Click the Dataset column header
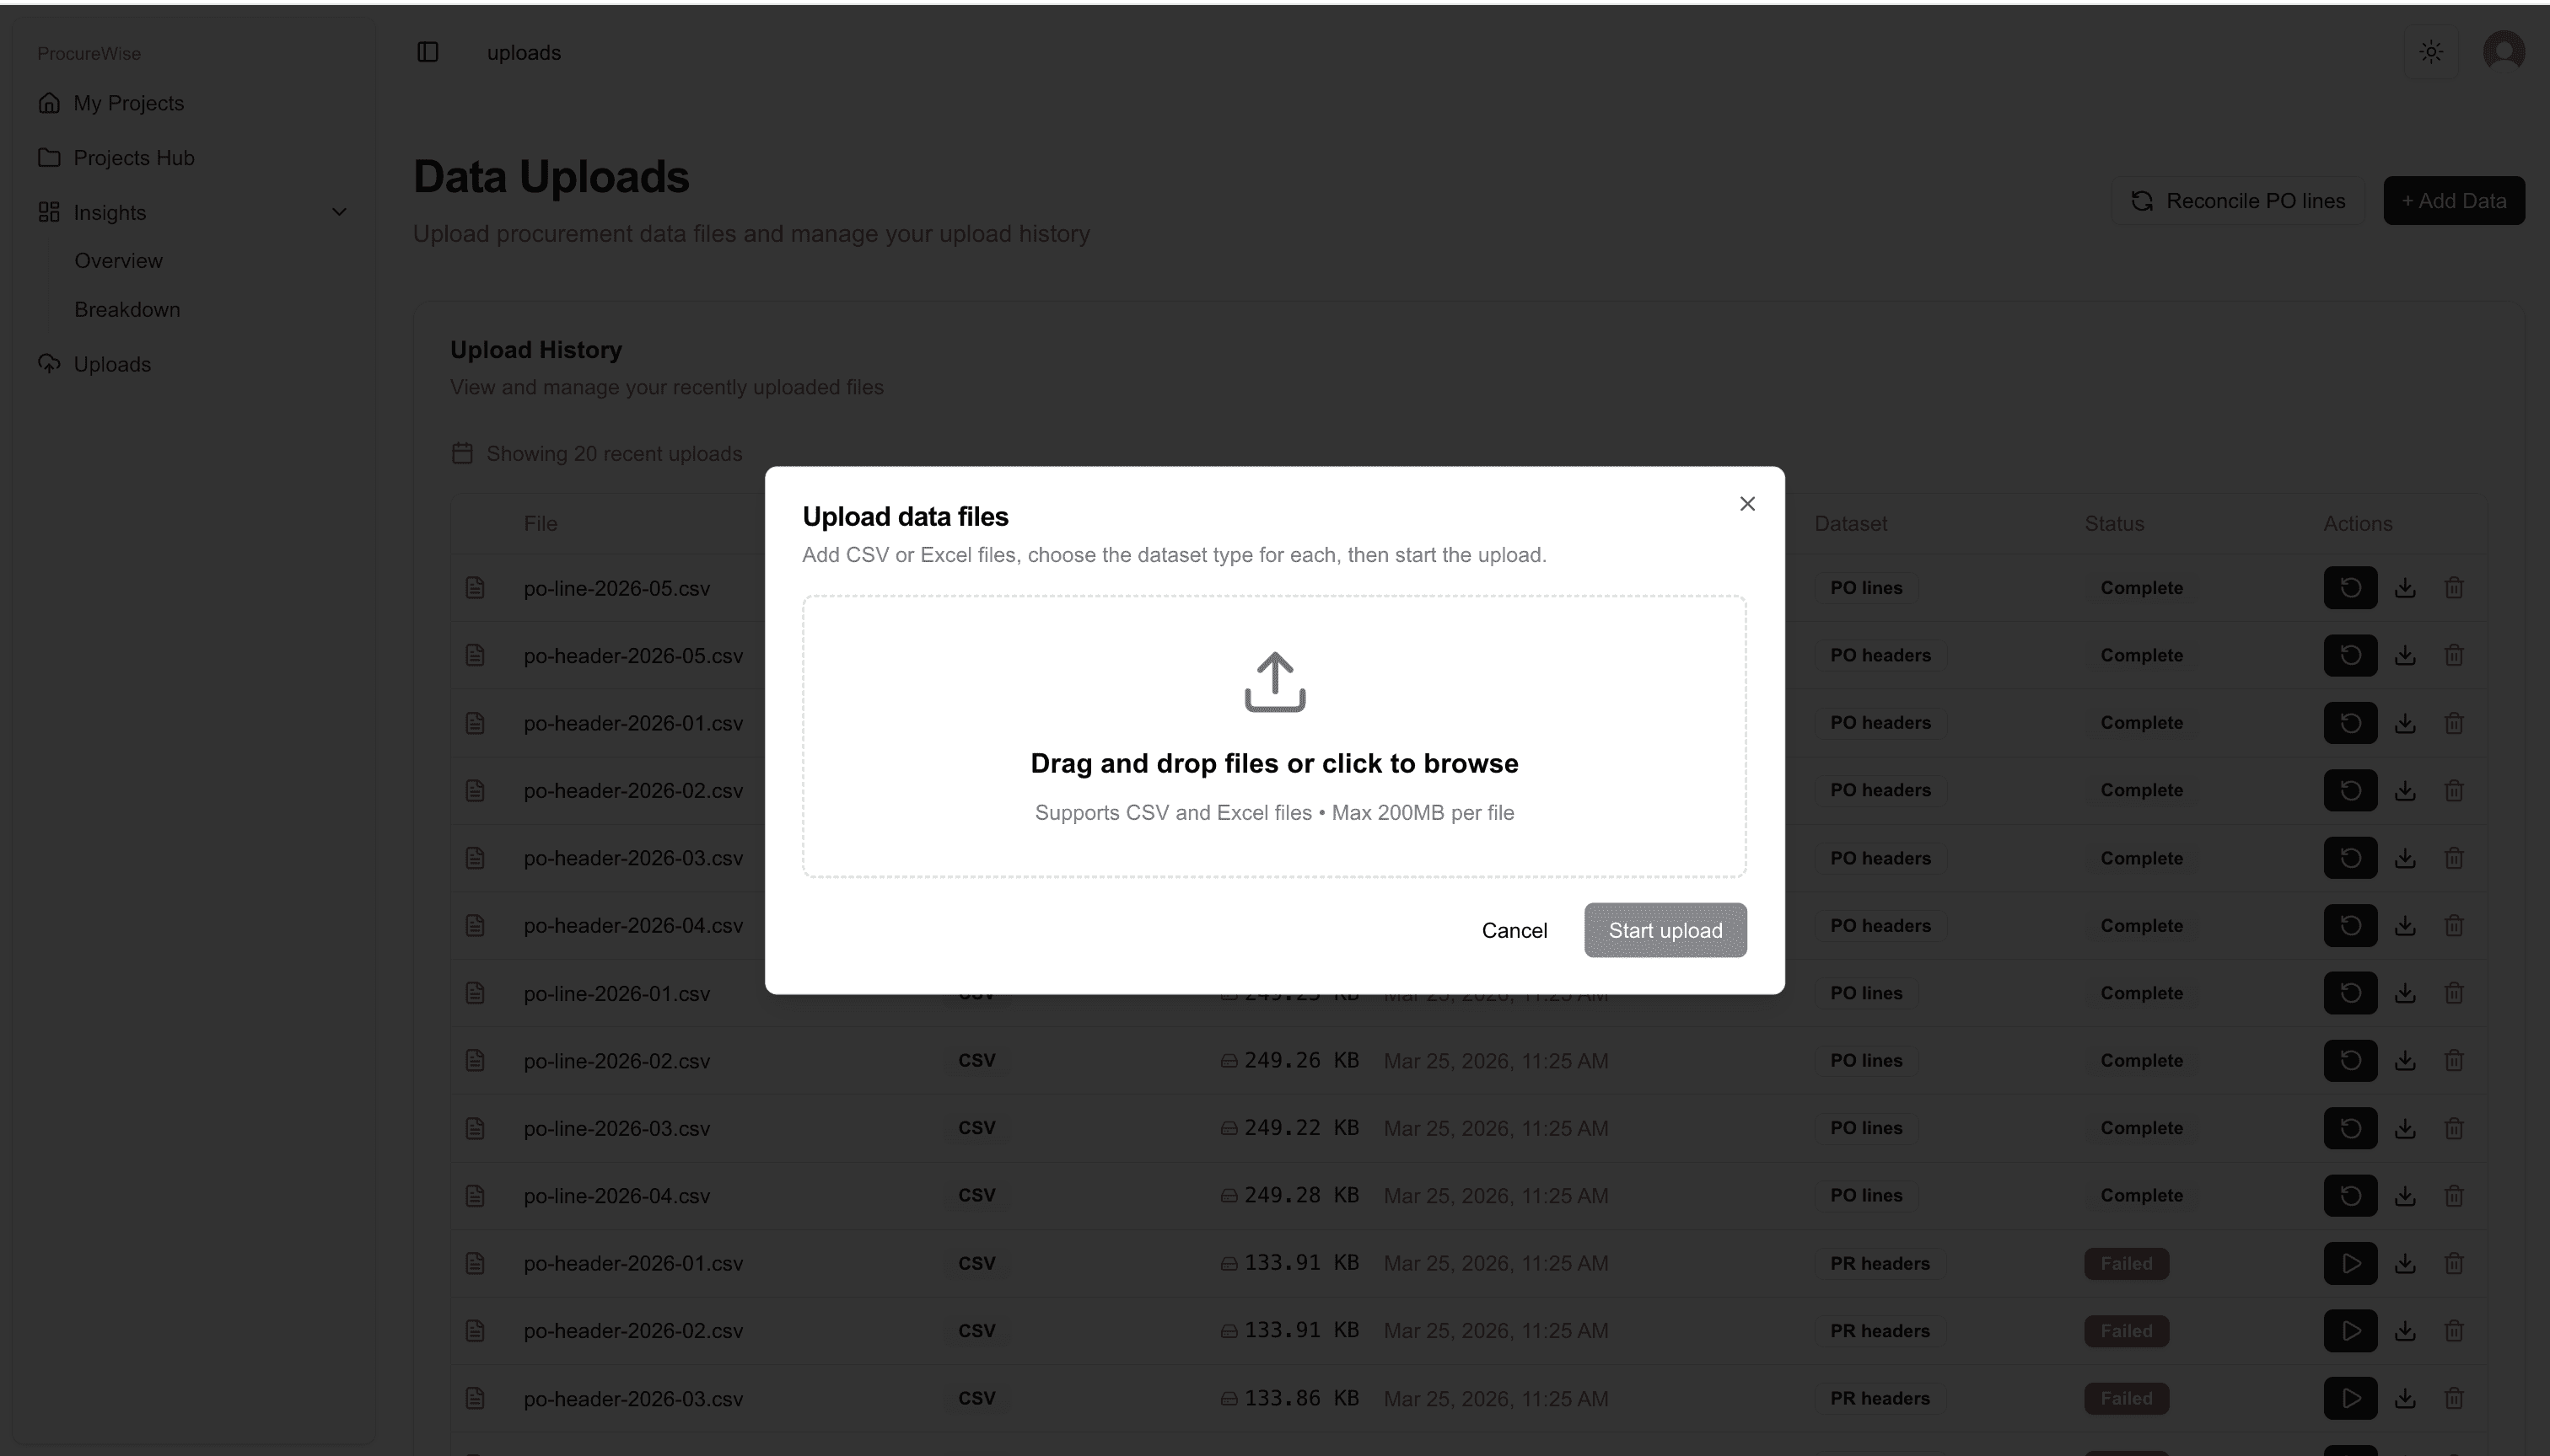 tap(1850, 524)
